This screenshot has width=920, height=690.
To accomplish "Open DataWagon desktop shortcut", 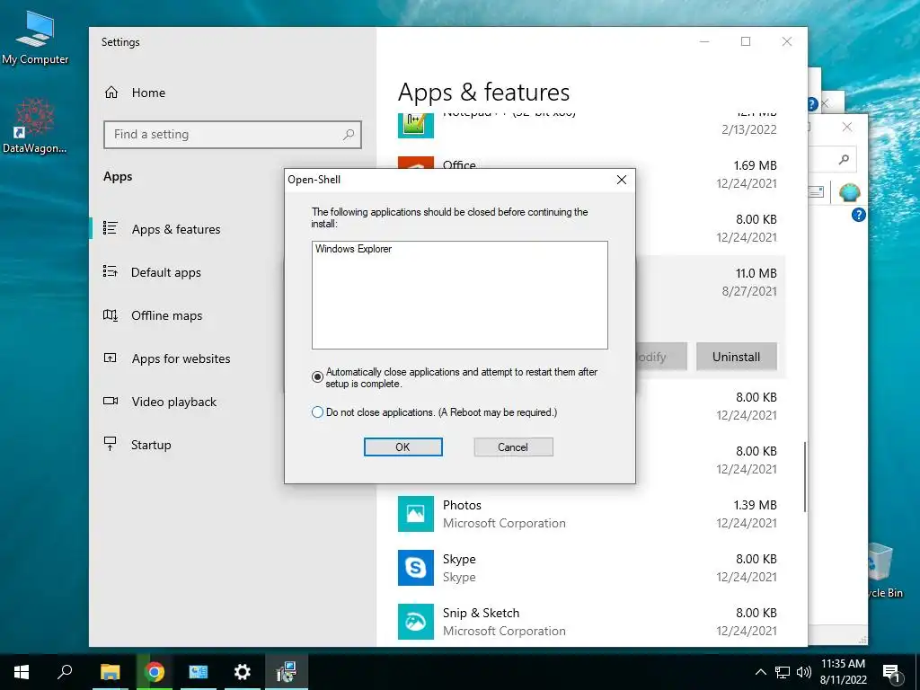I will 35,126.
